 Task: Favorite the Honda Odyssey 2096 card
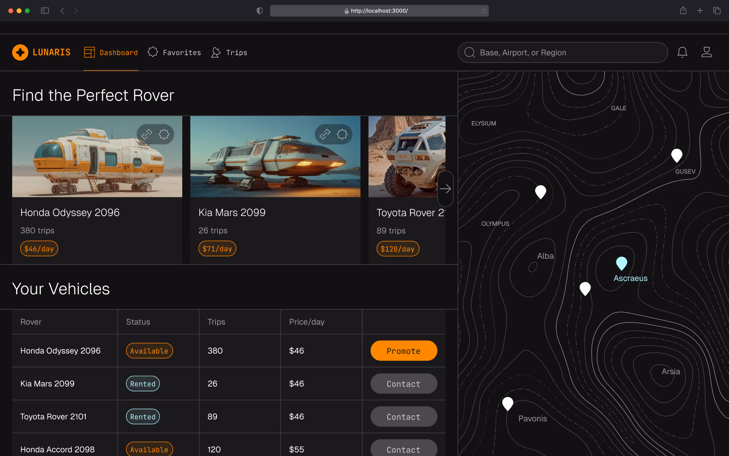click(x=164, y=134)
